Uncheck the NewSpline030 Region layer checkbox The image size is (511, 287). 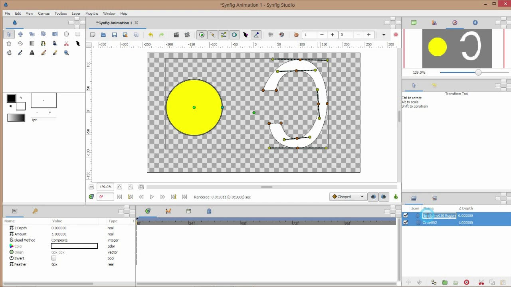(406, 215)
